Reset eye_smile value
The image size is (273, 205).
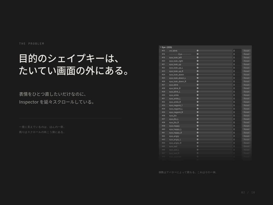pyautogui.click(x=246, y=95)
